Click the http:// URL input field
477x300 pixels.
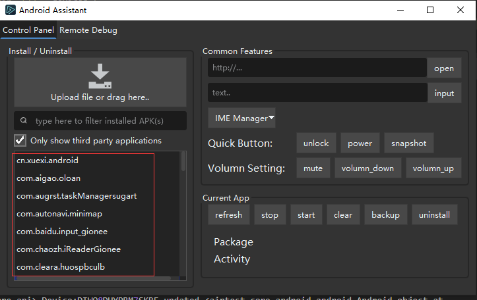click(x=317, y=68)
